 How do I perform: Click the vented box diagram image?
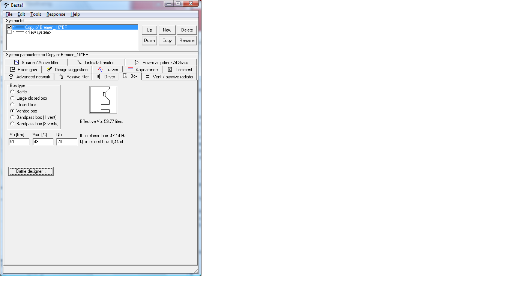click(103, 100)
